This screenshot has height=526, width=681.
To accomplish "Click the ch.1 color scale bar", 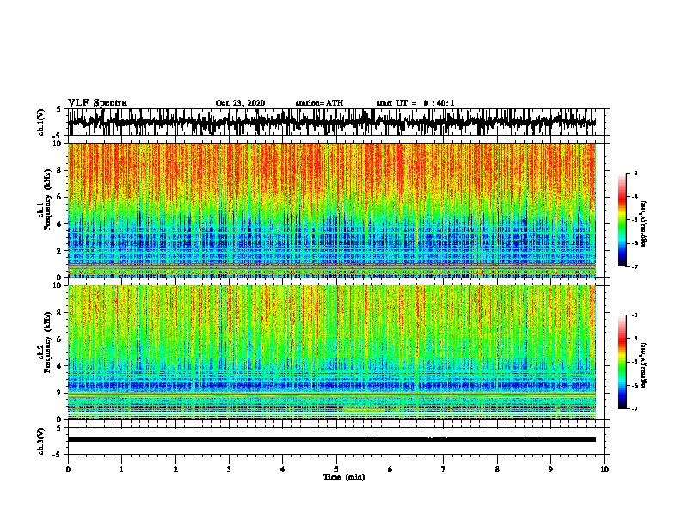I will [x=623, y=220].
